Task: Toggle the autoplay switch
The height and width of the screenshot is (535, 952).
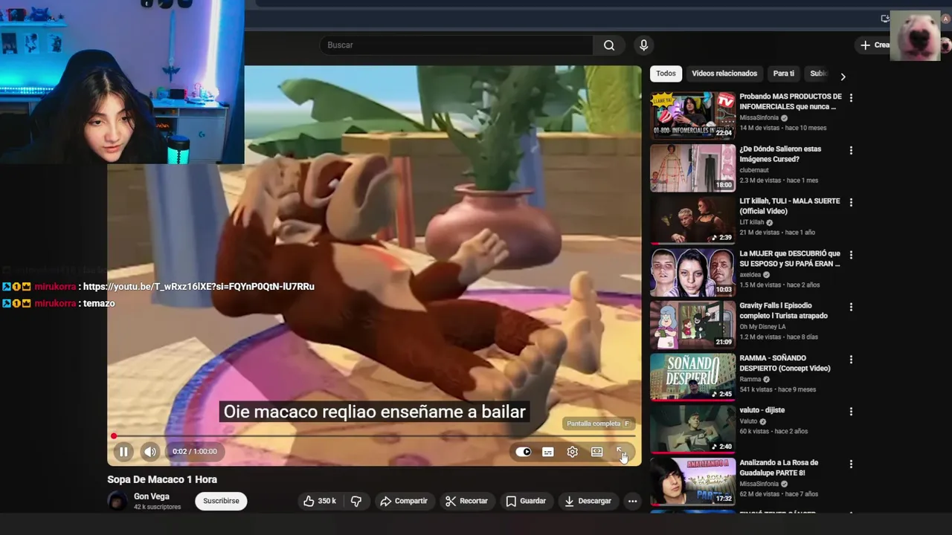Action: pyautogui.click(x=524, y=452)
